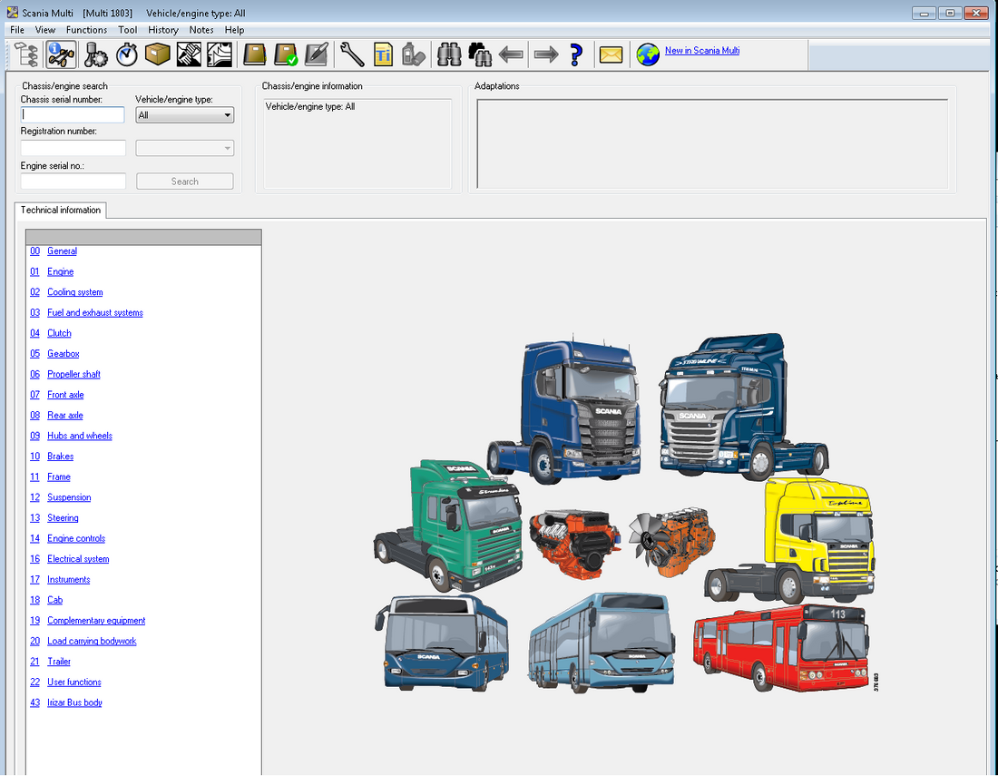Click the book with green checkmark icon

pyautogui.click(x=286, y=55)
